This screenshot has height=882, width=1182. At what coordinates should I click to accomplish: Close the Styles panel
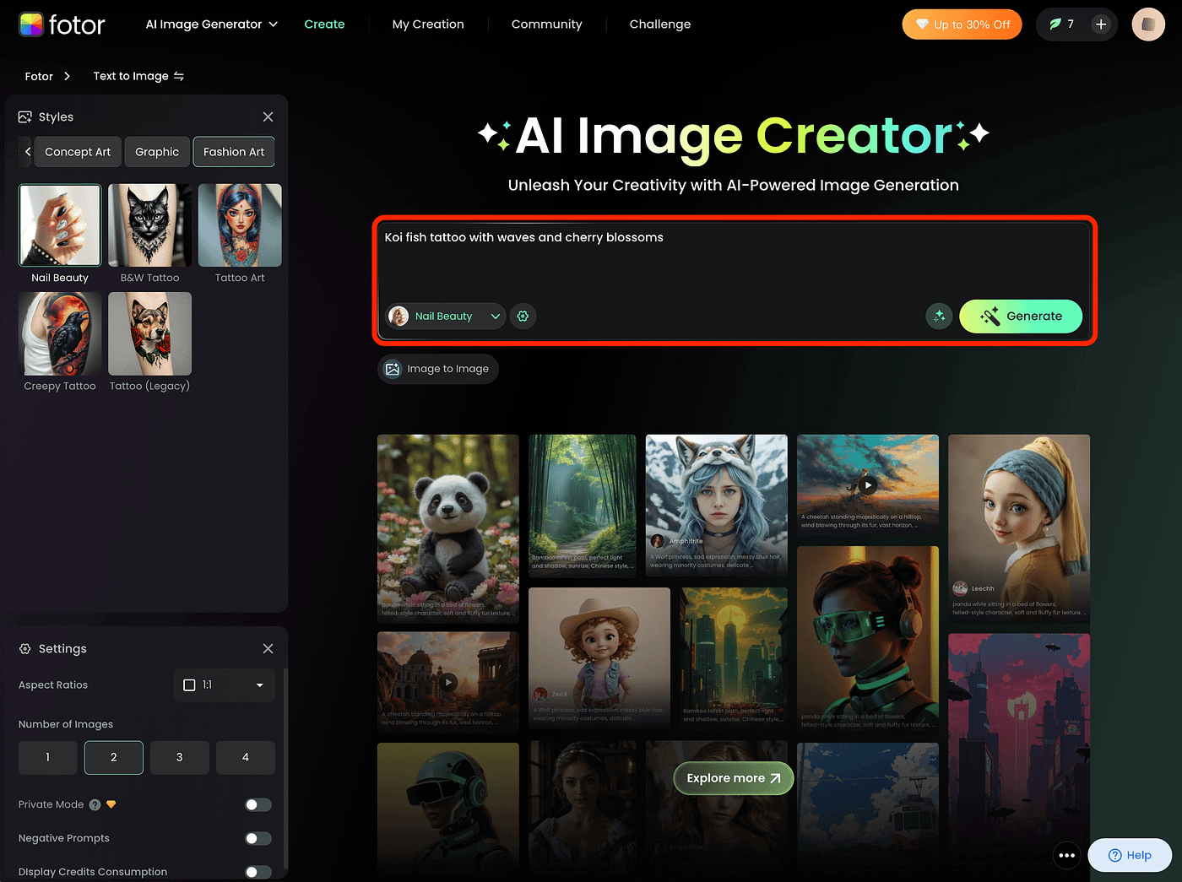[268, 116]
